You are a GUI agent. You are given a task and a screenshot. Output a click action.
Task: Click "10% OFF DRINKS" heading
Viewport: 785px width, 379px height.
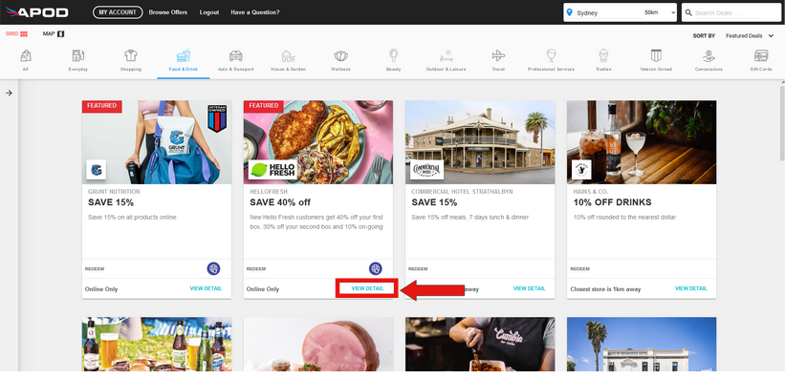pos(612,202)
